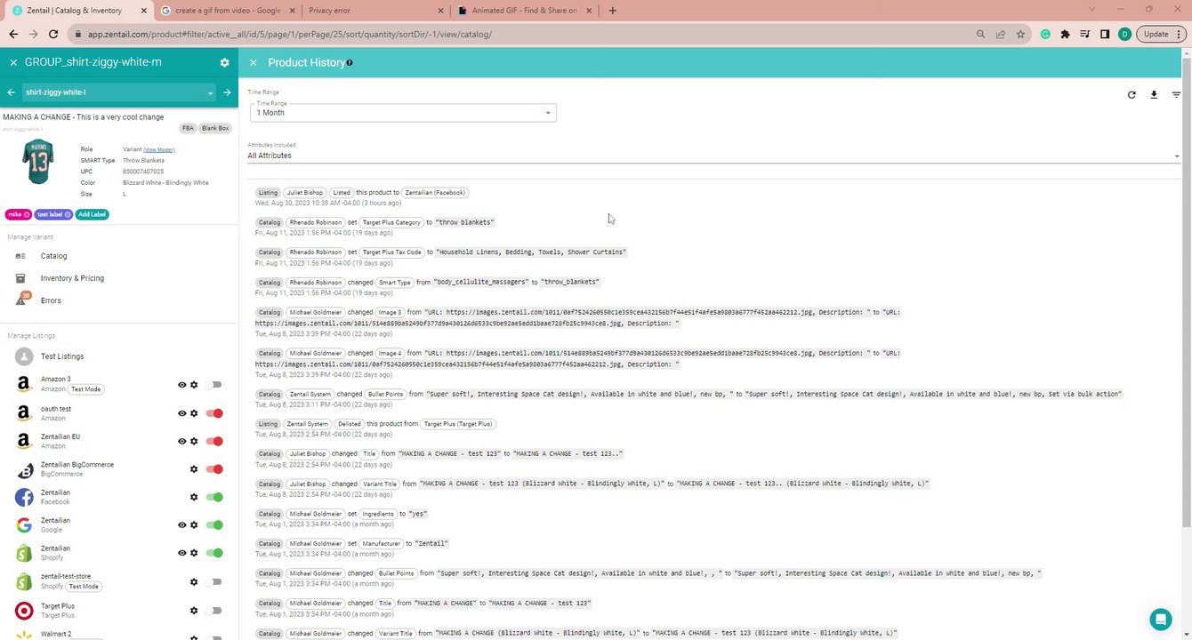
Task: Open the Time Range dropdown
Action: tap(403, 112)
